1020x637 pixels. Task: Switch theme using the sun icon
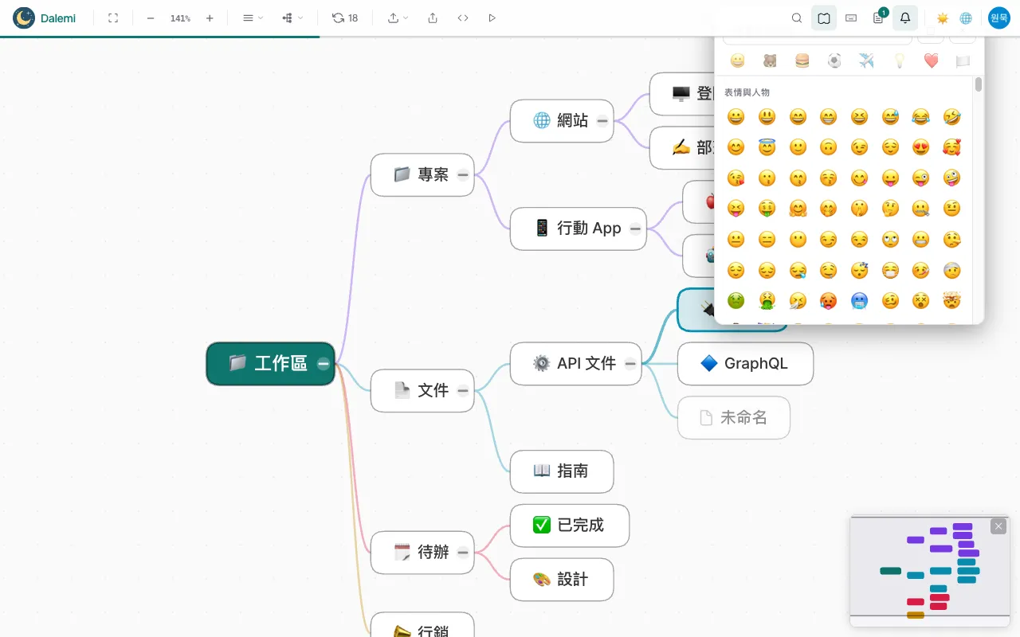(943, 18)
